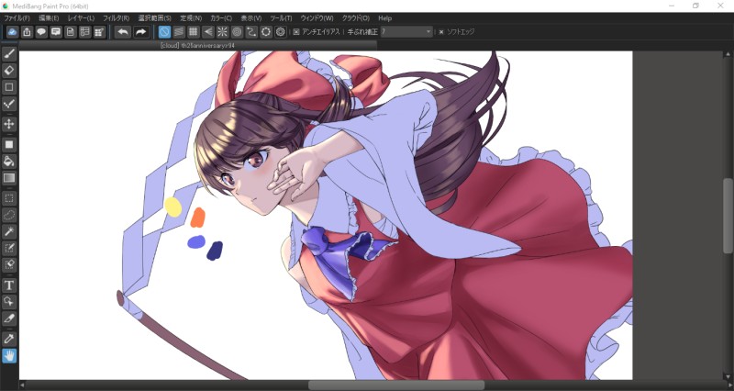Enable crisscross grid snap
This screenshot has width=734, height=391.
[194, 32]
